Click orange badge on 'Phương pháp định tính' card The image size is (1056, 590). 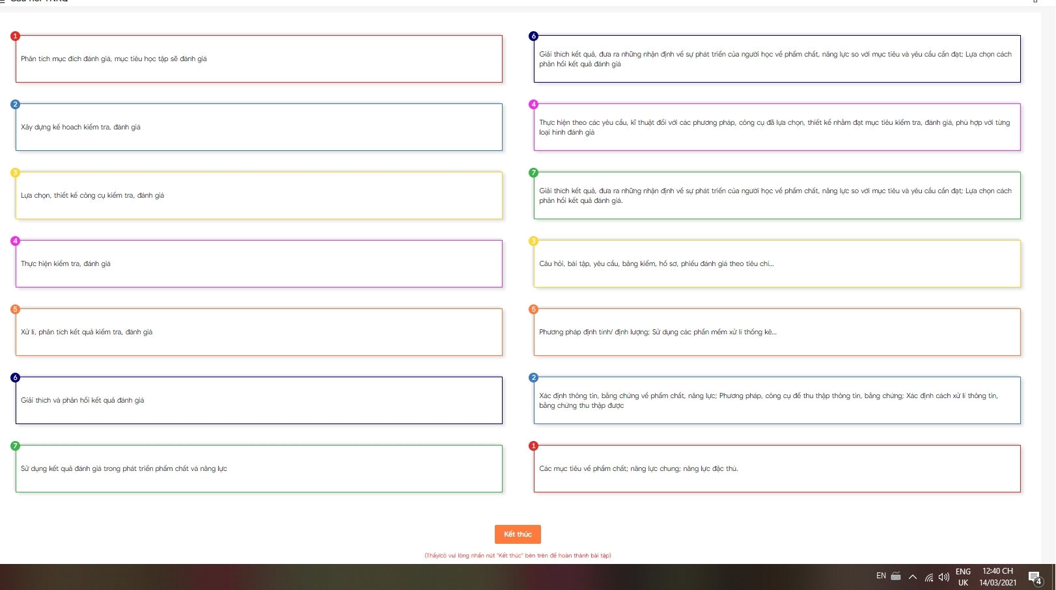click(x=534, y=309)
